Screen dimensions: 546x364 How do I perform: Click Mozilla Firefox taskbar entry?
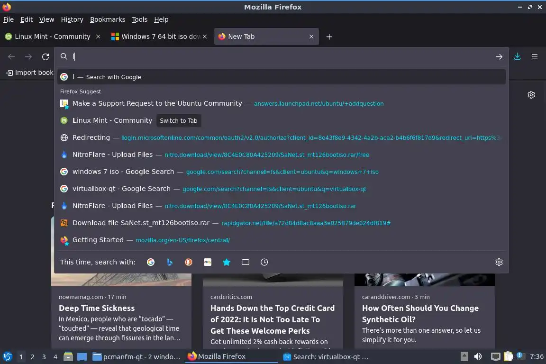(231, 357)
